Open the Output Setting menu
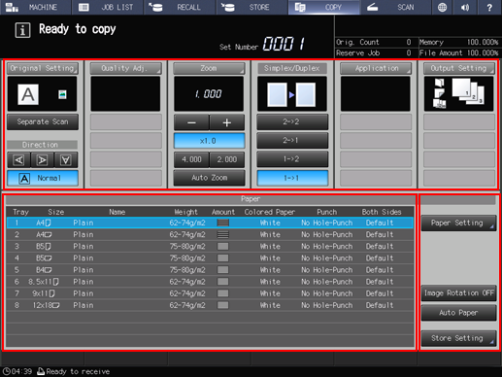The image size is (502, 377). click(459, 68)
